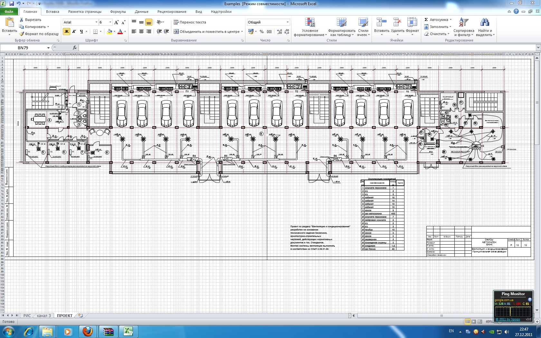The height and width of the screenshot is (338, 541).
Task: Center cell text horizontally
Action: coord(141,32)
